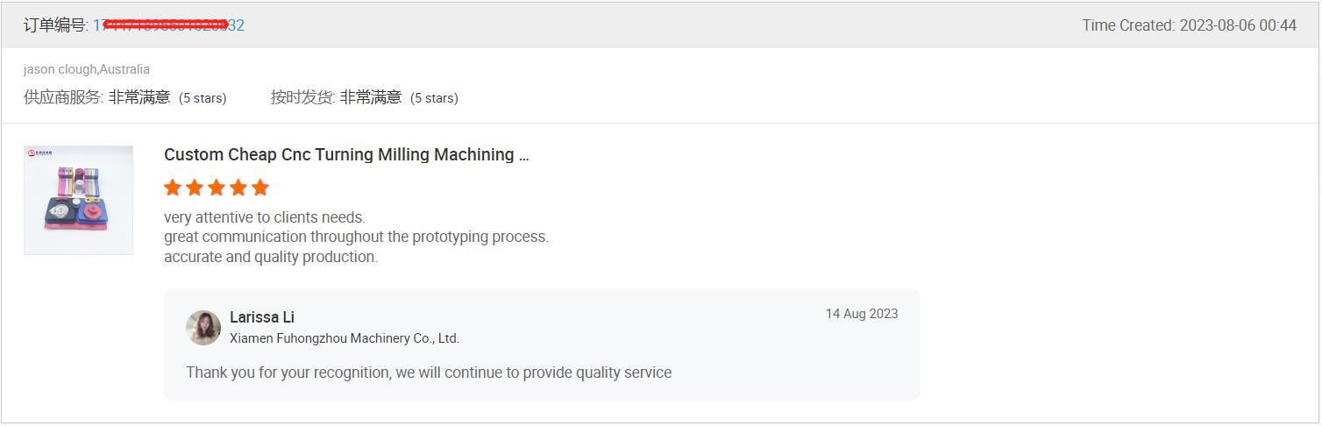
Task: Click the 'Thank you for your recognition' reply text
Action: [429, 373]
